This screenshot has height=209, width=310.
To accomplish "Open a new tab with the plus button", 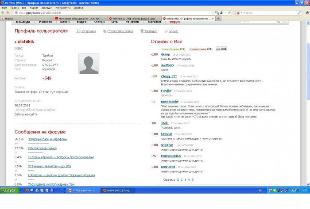I will coord(218,18).
